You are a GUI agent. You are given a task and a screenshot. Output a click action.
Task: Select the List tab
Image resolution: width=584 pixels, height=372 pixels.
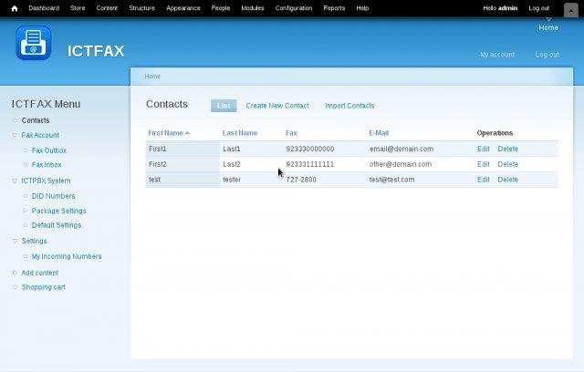pos(224,106)
